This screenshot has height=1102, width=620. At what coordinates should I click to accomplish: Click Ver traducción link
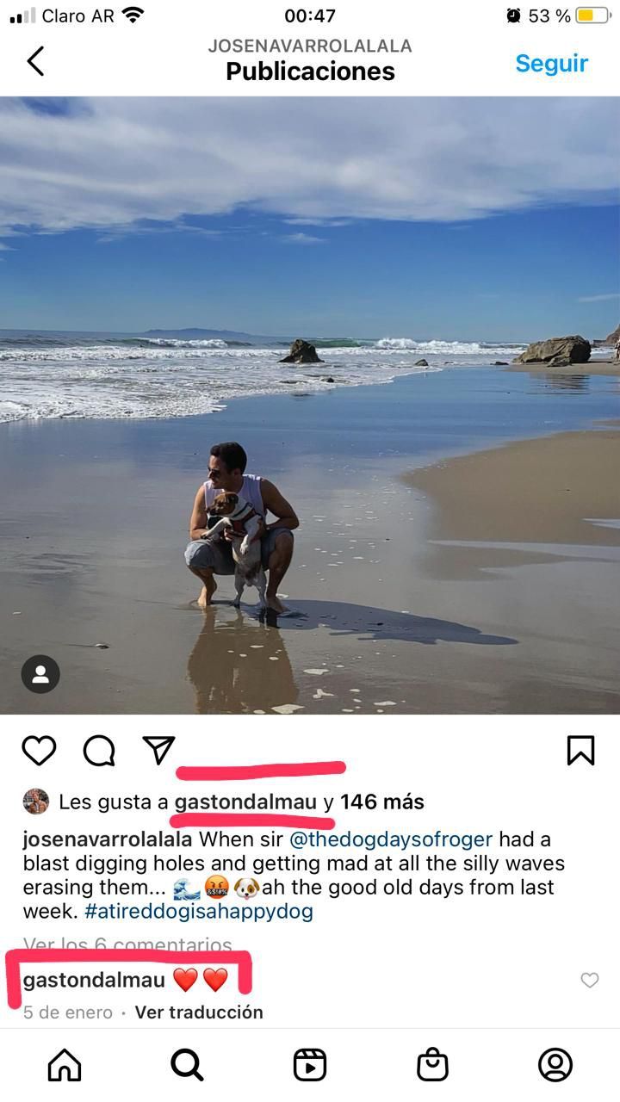point(199,1012)
